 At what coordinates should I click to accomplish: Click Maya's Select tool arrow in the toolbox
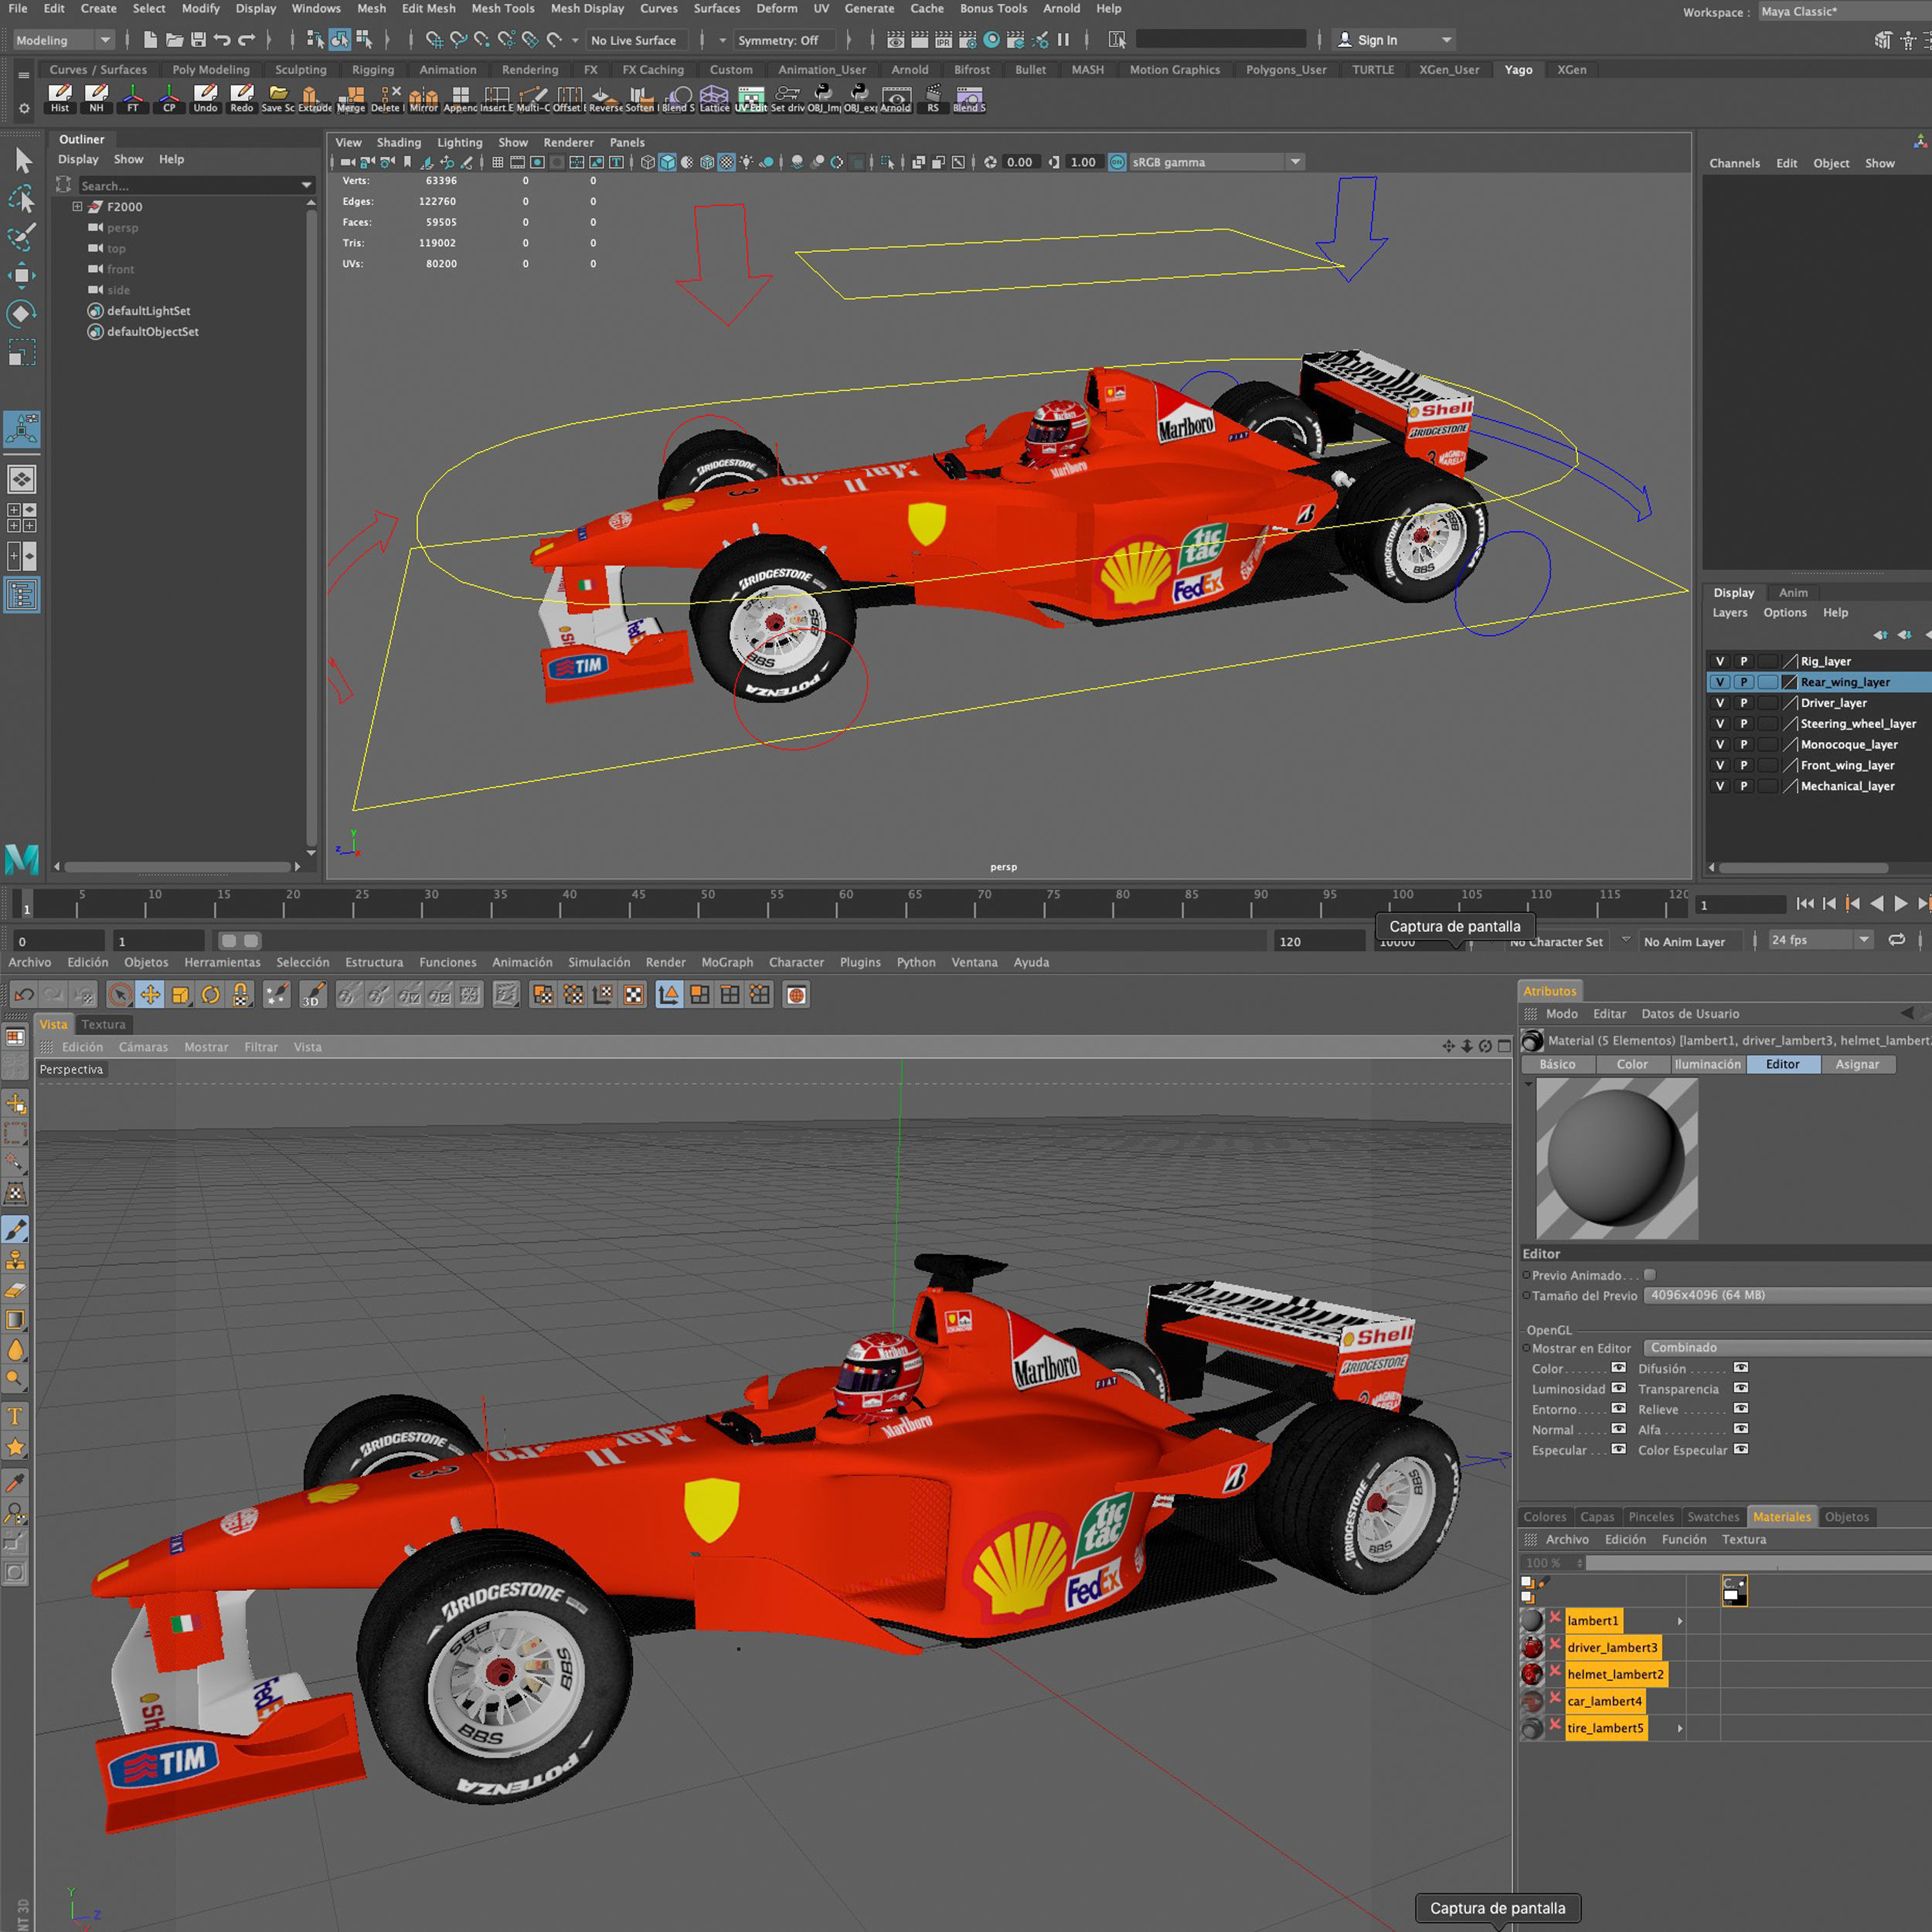23,159
